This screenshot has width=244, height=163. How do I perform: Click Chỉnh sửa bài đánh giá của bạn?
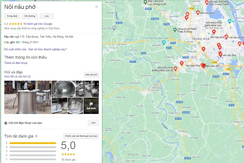coord(81,136)
